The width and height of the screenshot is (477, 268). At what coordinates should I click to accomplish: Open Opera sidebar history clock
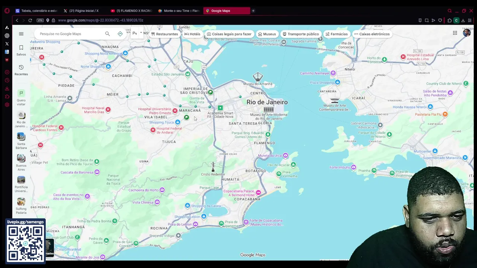(x=7, y=80)
